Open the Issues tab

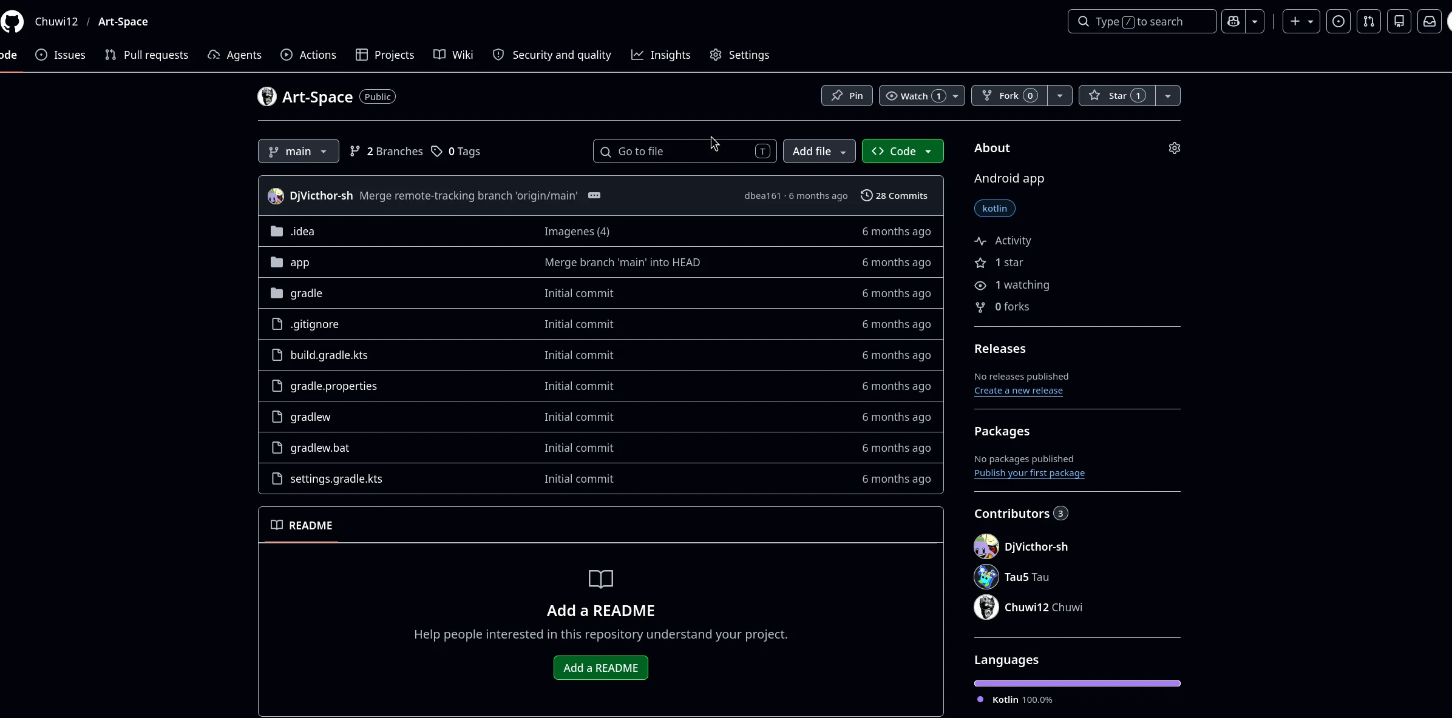61,55
